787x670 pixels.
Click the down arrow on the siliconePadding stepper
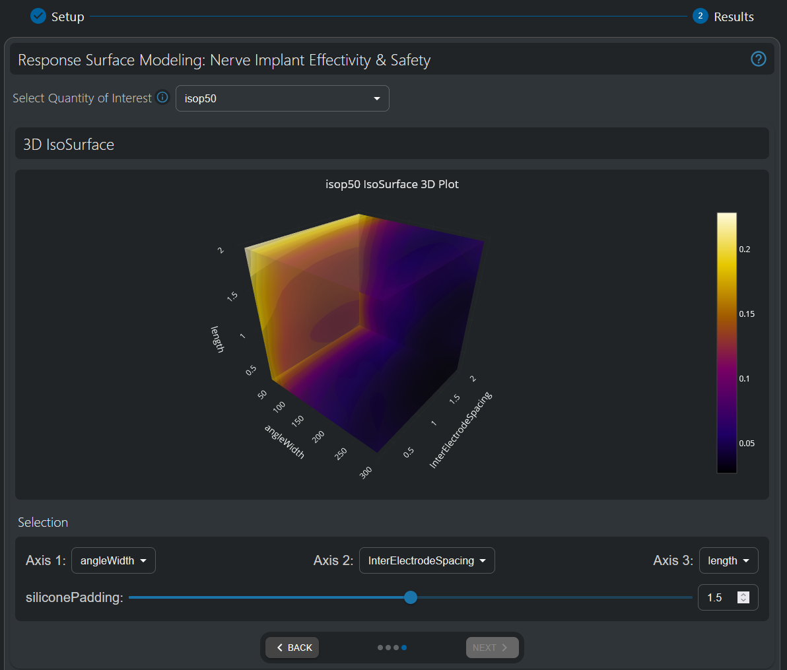coord(744,601)
